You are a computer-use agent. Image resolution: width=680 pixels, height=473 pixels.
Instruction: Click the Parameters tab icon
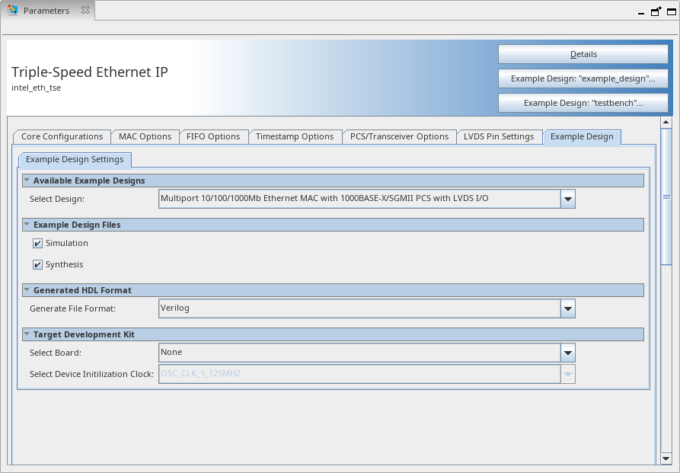click(13, 10)
